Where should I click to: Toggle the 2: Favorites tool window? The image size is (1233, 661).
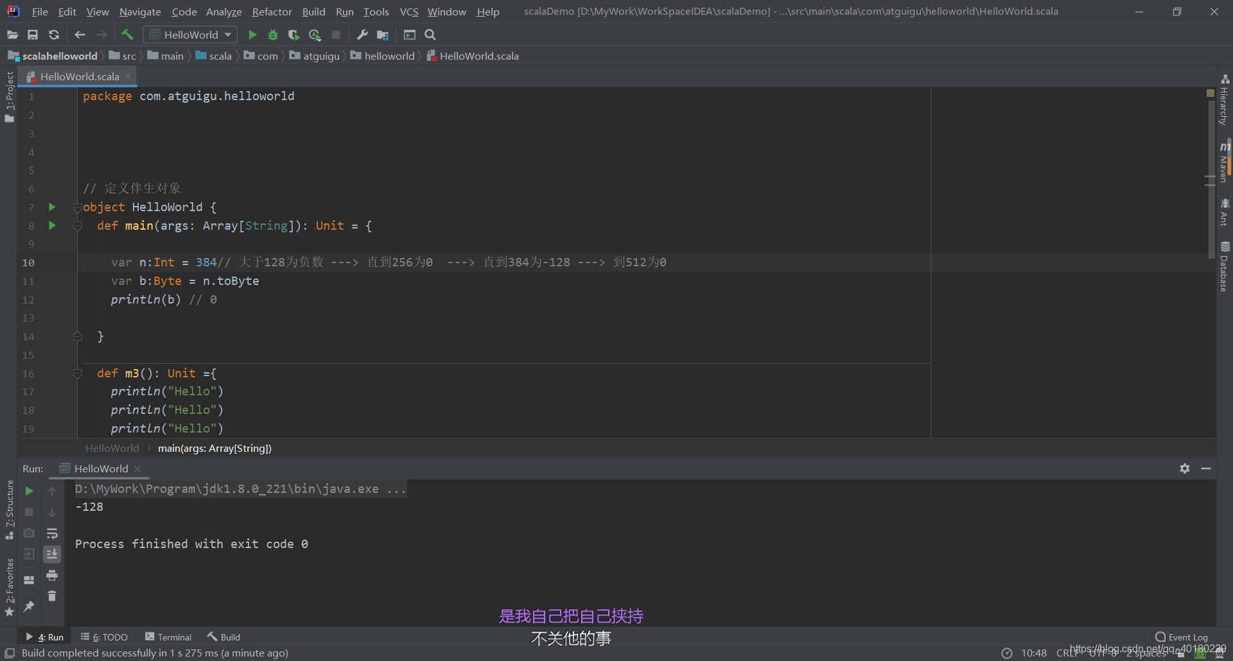click(9, 587)
